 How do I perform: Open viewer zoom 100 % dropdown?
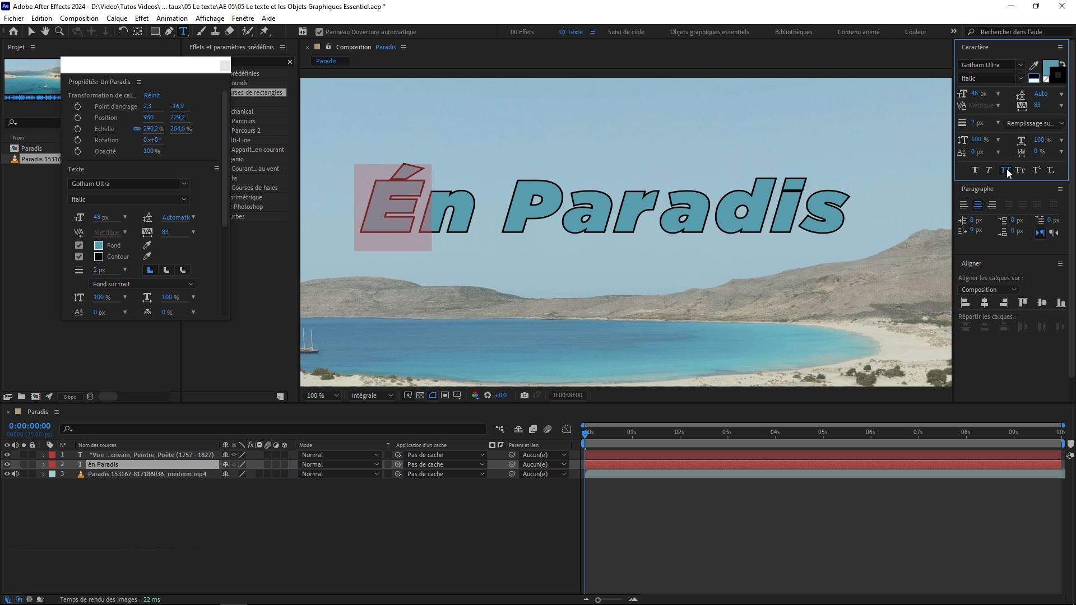[x=322, y=395]
